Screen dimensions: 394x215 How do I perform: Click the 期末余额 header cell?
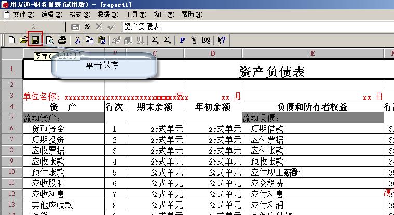tap(155, 107)
